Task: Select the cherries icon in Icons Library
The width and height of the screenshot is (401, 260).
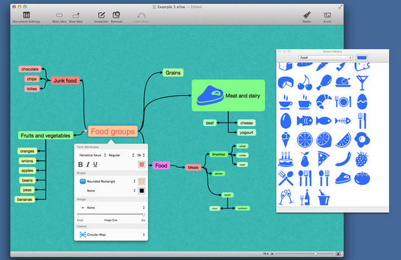Action: coord(305,82)
